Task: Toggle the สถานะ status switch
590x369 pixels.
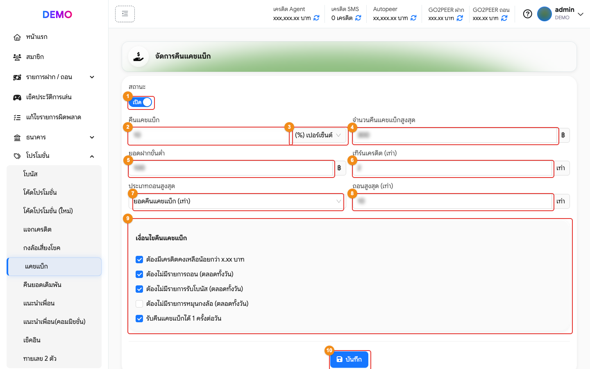Action: (141, 102)
